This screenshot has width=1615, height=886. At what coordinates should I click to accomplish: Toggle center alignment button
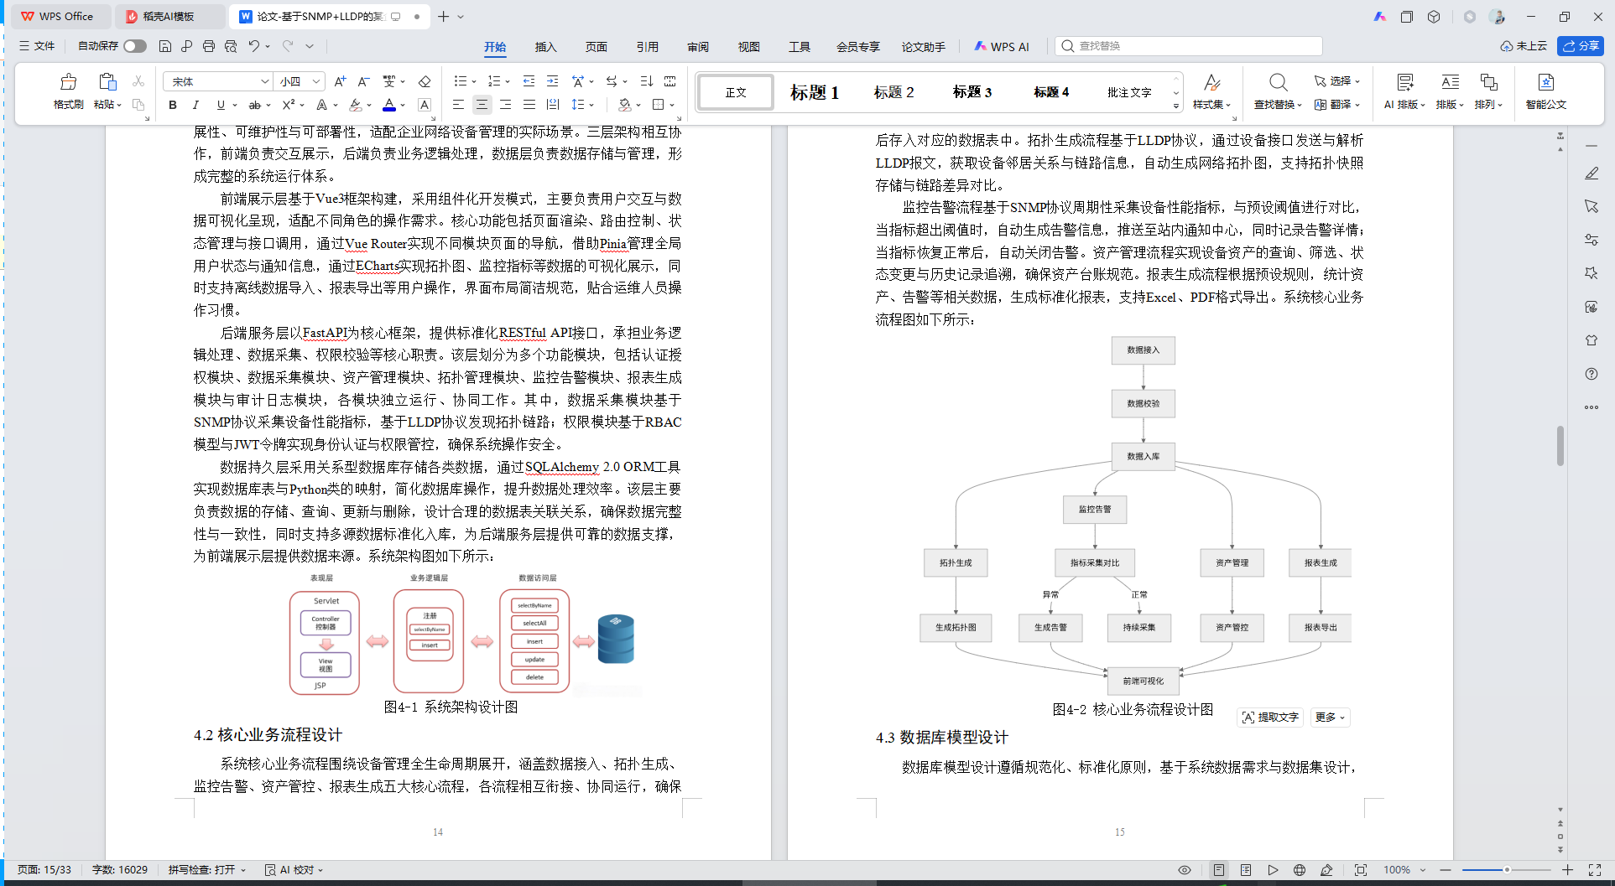[x=482, y=105]
